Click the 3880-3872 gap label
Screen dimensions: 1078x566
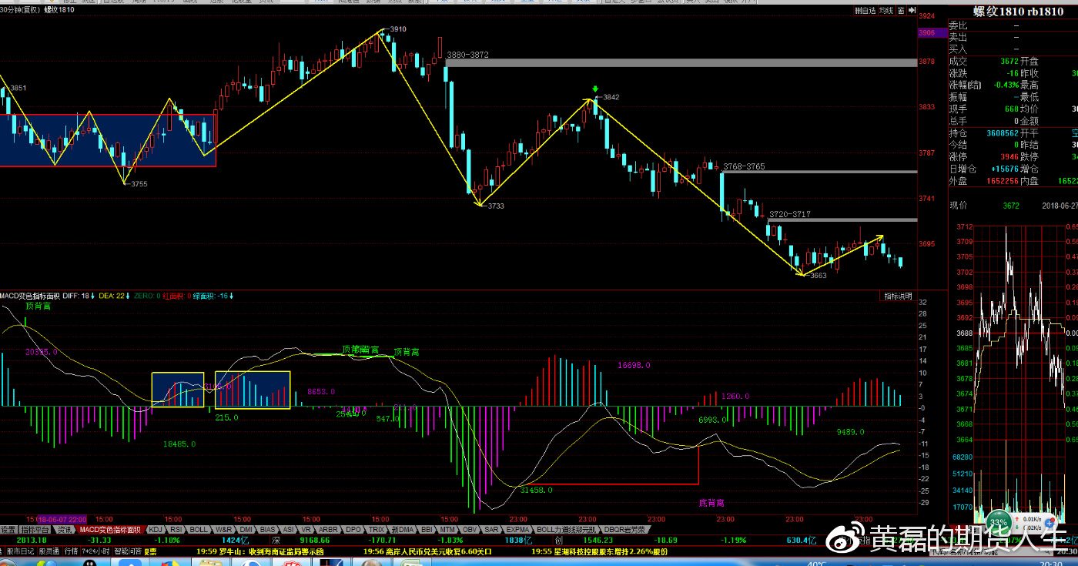point(467,55)
